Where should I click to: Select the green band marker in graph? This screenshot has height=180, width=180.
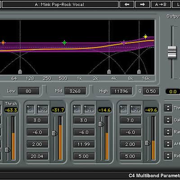(64, 43)
